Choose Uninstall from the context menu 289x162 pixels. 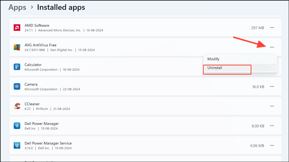pyautogui.click(x=240, y=68)
